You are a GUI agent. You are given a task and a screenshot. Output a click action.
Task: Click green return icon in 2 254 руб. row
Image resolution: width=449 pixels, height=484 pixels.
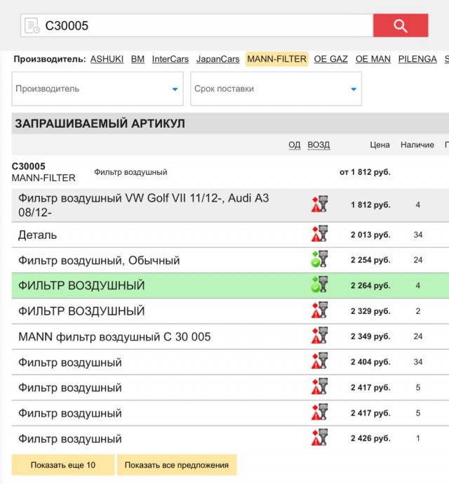[x=319, y=259]
